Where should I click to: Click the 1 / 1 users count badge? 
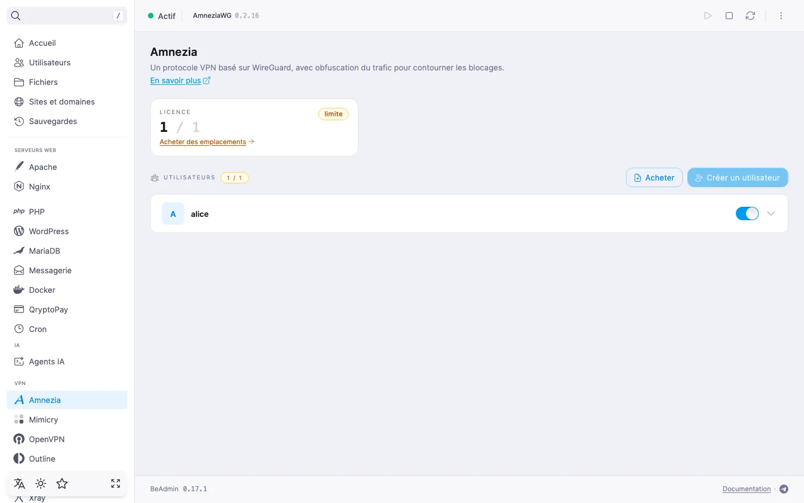pyautogui.click(x=234, y=178)
